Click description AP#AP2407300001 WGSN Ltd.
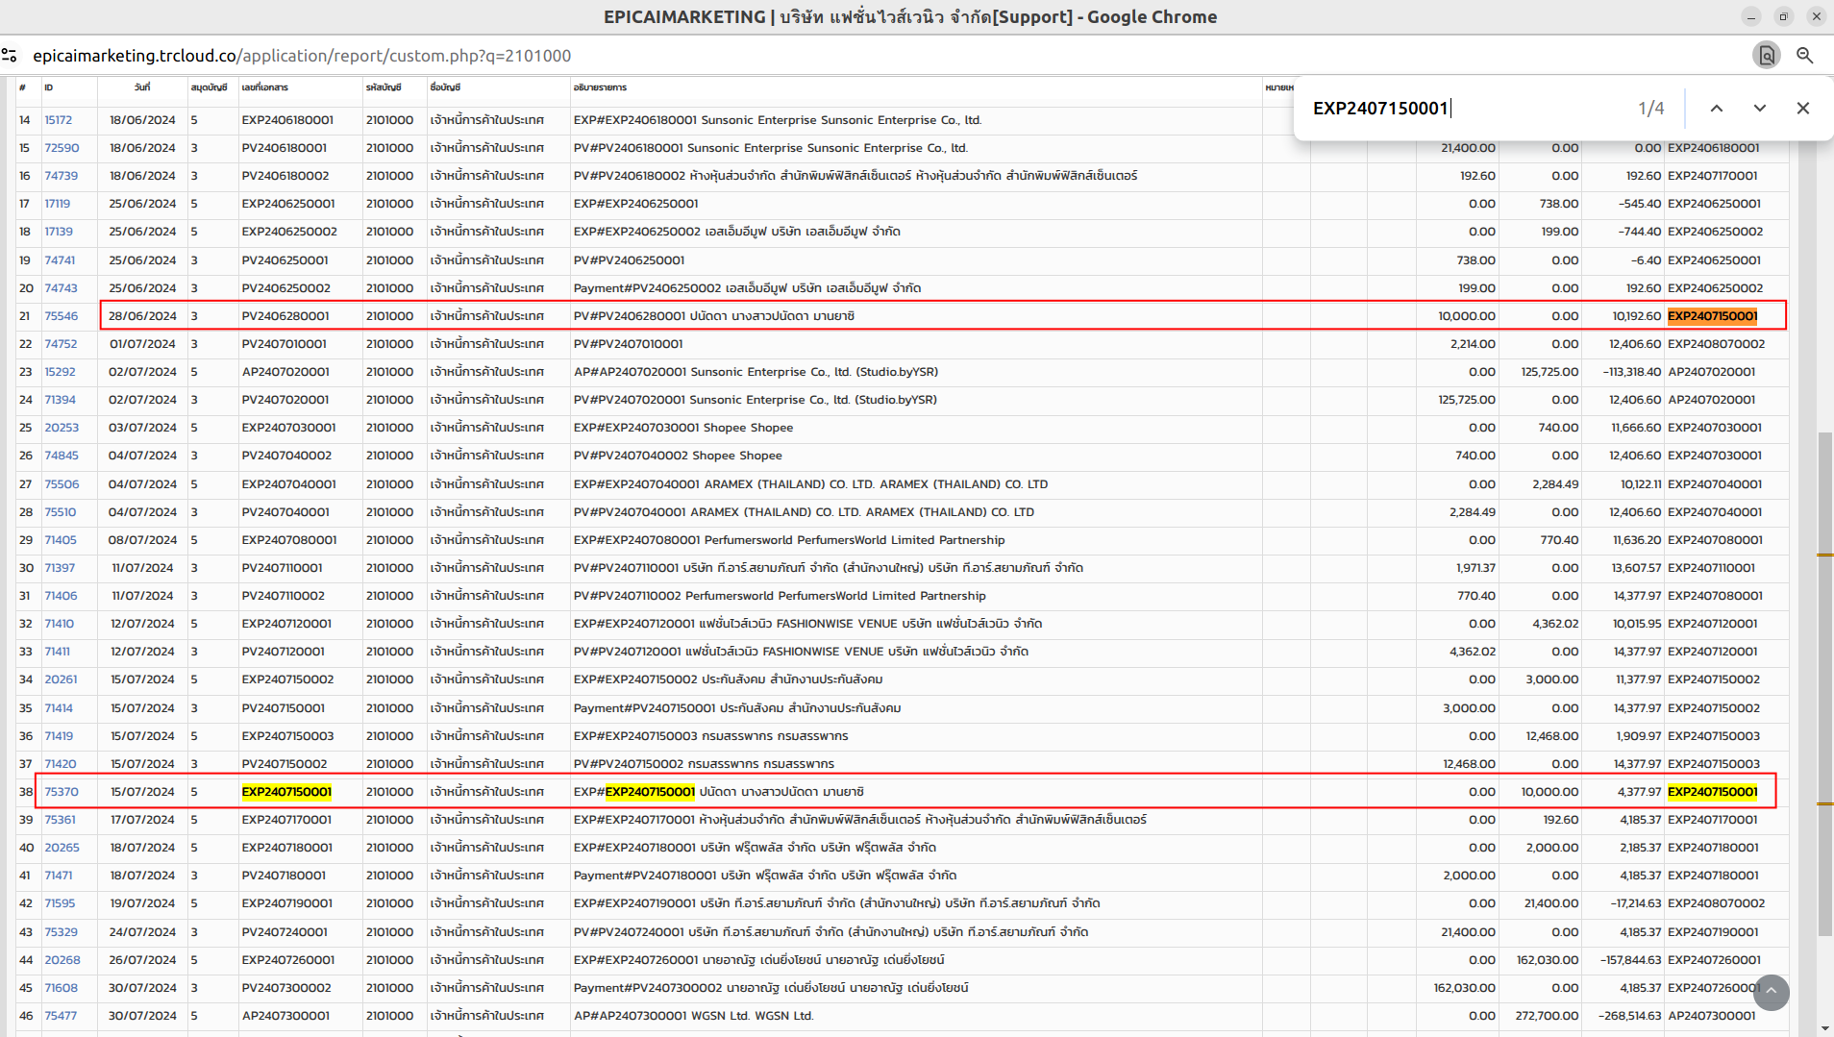 693,1016
